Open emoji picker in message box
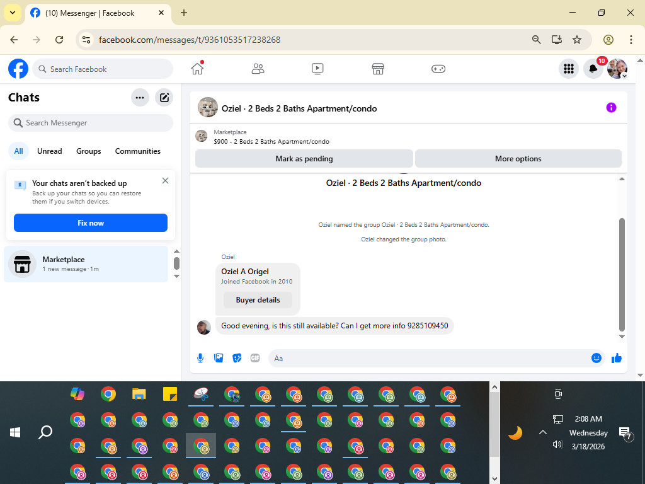The image size is (645, 484). click(x=596, y=358)
